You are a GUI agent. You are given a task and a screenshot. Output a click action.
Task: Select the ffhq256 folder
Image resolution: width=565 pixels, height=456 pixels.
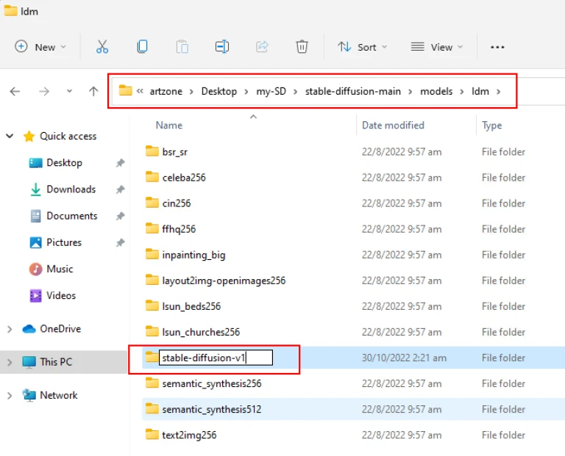click(179, 229)
